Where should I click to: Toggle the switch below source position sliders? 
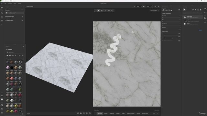pyautogui.click(x=179, y=41)
